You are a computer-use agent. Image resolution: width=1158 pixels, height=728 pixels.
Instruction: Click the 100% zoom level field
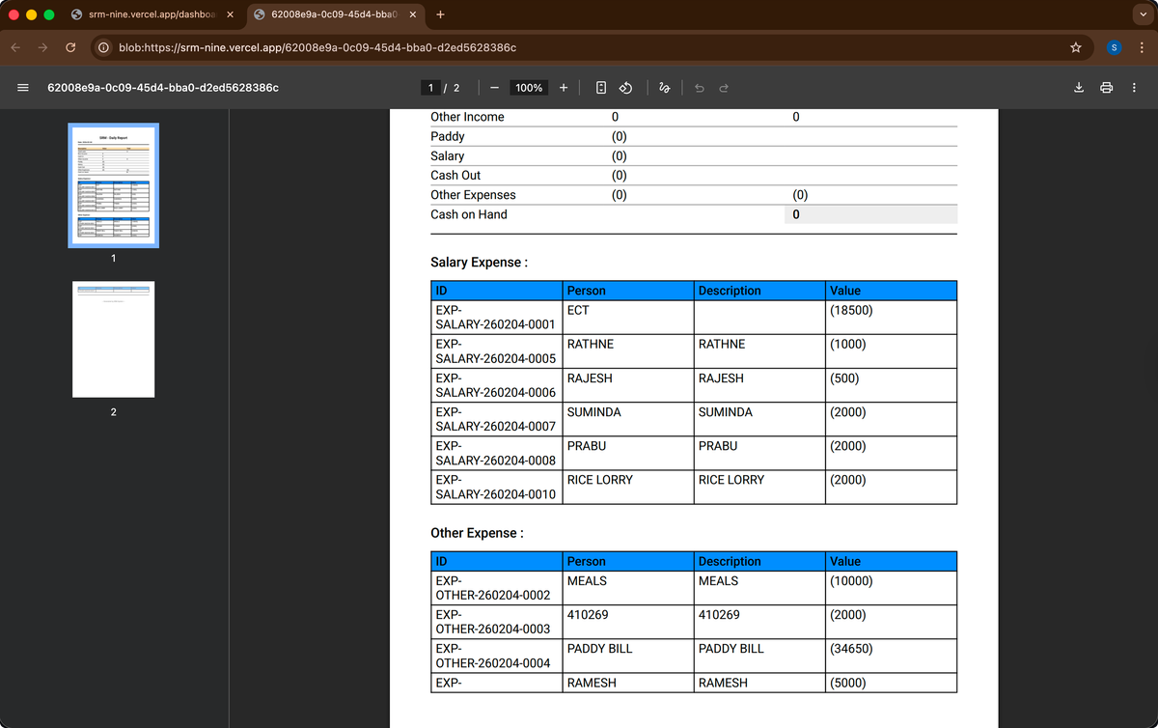click(x=529, y=88)
